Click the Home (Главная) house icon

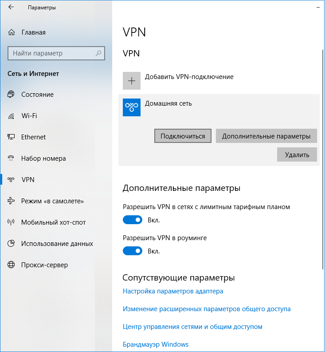pyautogui.click(x=12, y=32)
